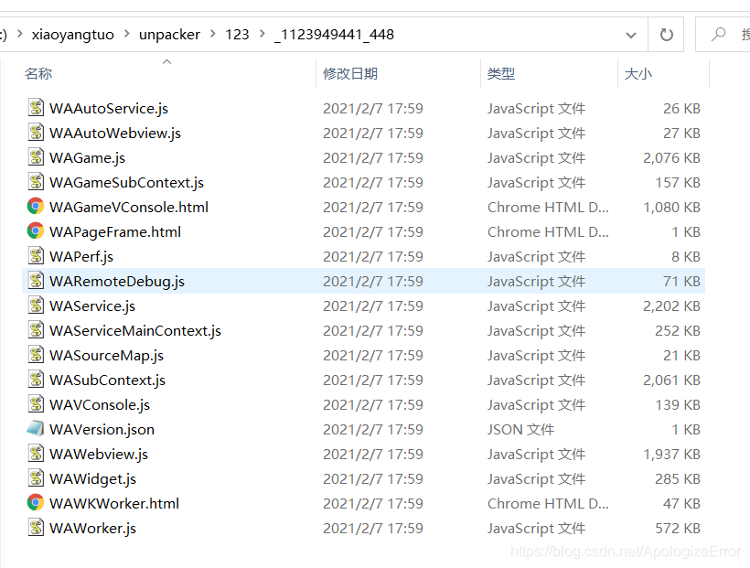Click the 285 KB size of WAWidget.js
The height and width of the screenshot is (568, 750).
[x=678, y=479]
